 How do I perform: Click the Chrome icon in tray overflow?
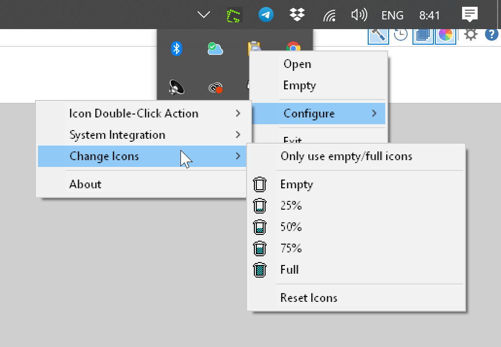click(x=293, y=47)
